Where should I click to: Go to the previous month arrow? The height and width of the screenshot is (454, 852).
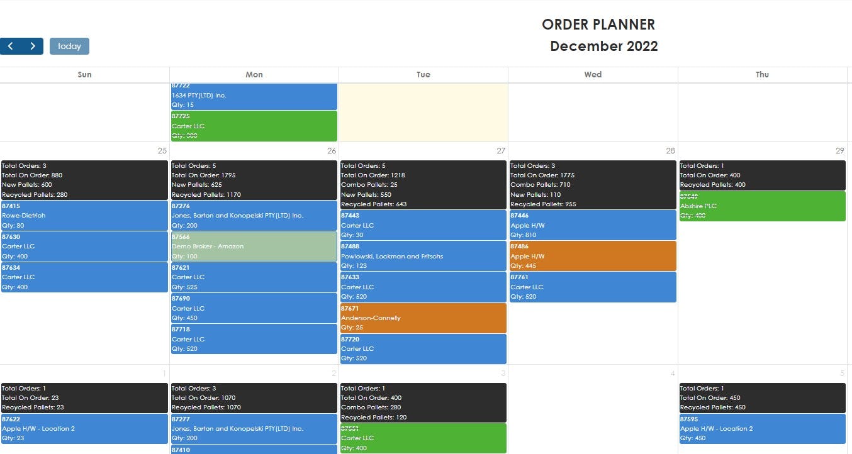pyautogui.click(x=11, y=46)
